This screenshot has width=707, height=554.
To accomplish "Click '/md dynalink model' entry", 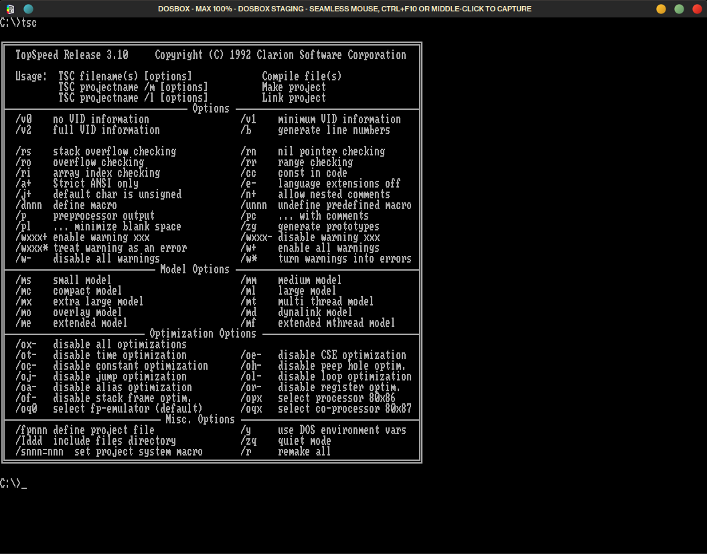I will tap(297, 312).
